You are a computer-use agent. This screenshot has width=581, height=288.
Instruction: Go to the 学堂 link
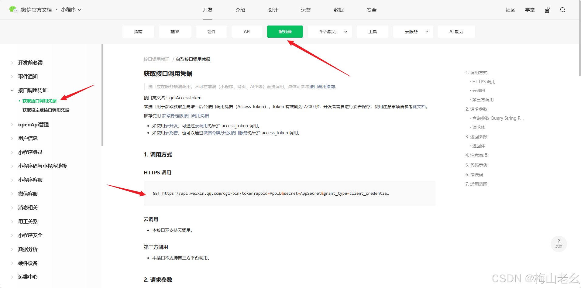coord(530,10)
